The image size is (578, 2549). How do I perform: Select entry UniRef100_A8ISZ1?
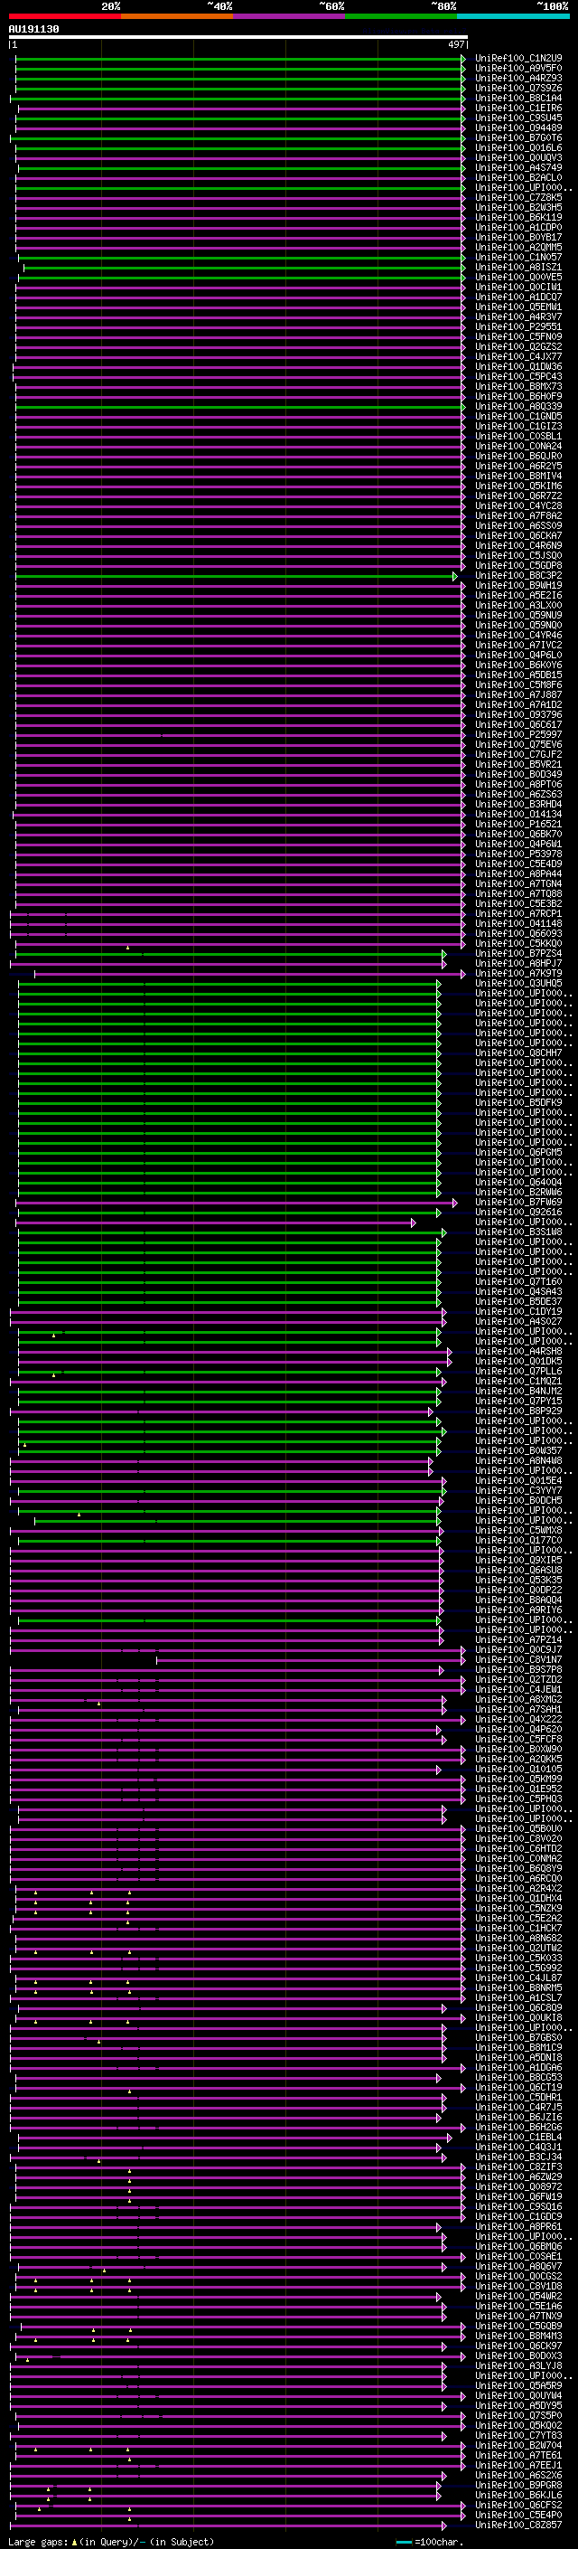[x=518, y=267]
